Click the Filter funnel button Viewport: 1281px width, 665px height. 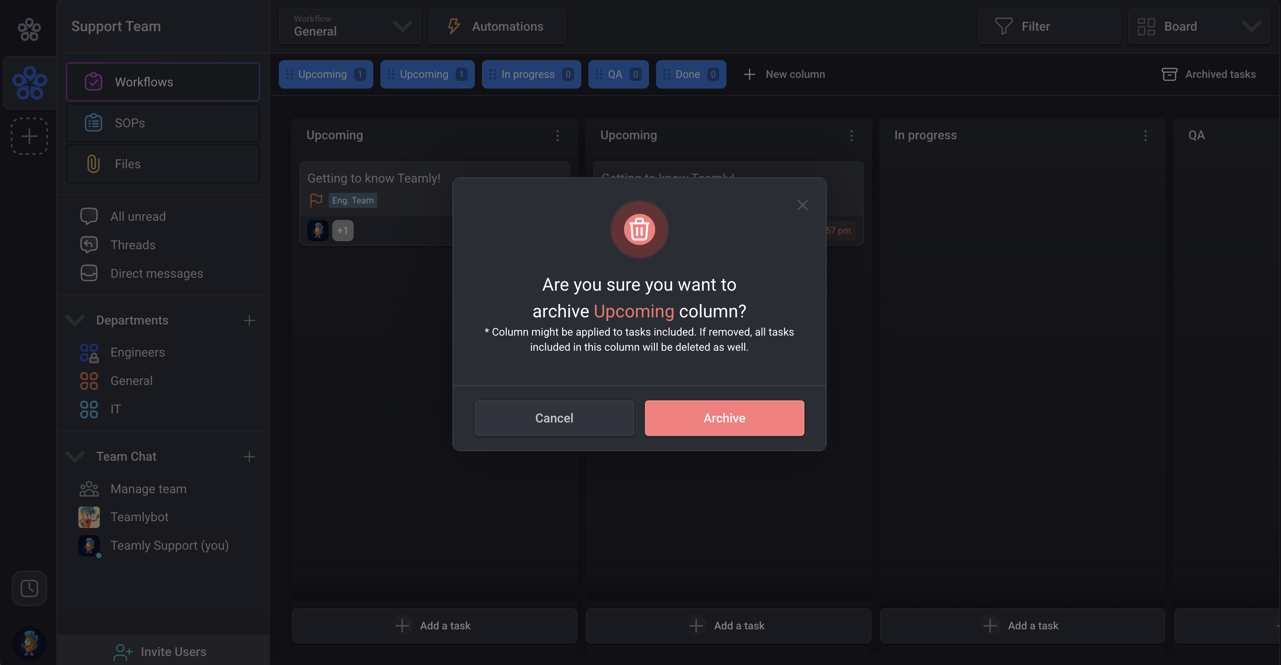[1049, 26]
